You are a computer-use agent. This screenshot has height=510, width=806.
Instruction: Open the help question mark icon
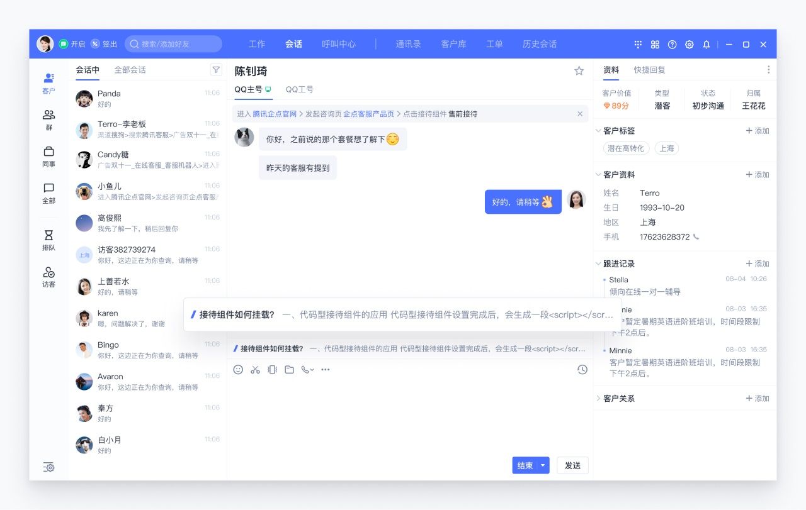pos(672,45)
